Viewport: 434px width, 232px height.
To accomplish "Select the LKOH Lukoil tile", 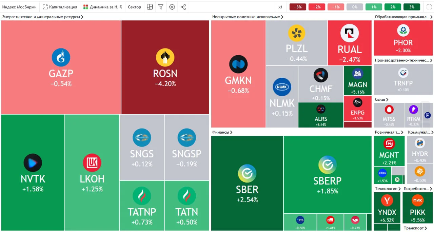I will (x=92, y=172).
